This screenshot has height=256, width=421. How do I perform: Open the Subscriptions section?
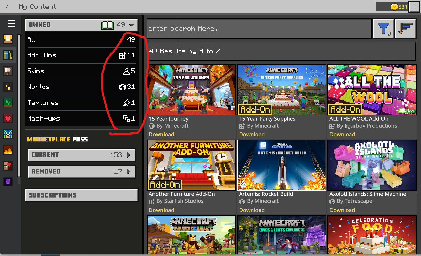pyautogui.click(x=82, y=195)
